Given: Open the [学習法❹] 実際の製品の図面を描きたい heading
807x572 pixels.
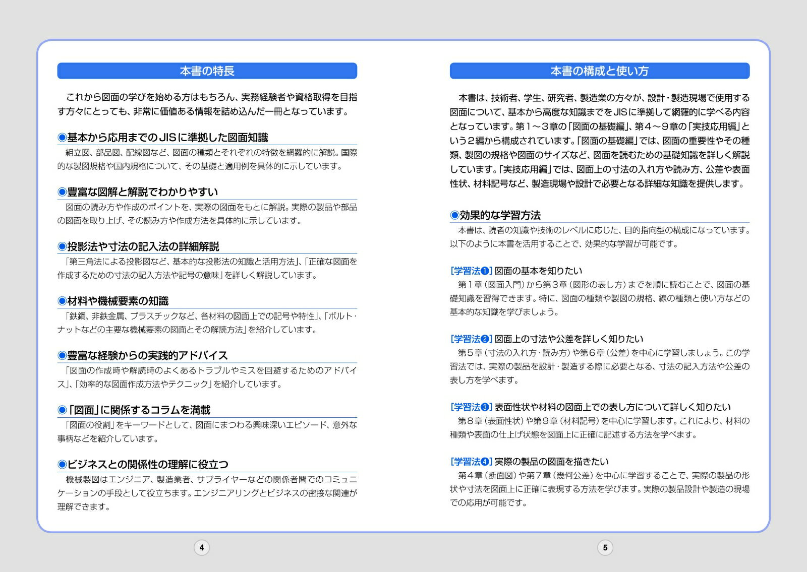Looking at the screenshot, I should coord(529,462).
